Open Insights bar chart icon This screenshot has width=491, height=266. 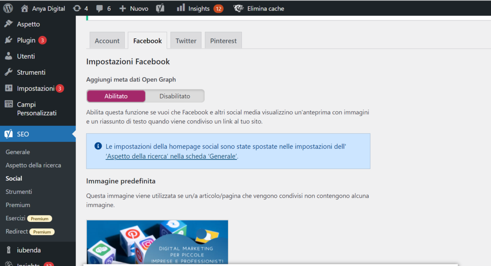[181, 8]
